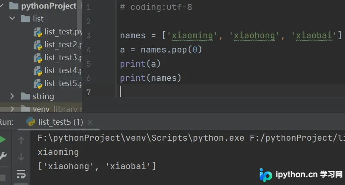Image resolution: width=345 pixels, height=185 pixels.
Task: Collapse the list folder chevron
Action: tap(13, 18)
